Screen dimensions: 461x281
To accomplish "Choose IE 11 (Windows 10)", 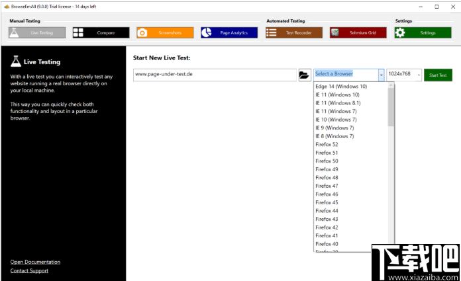I will (351, 95).
